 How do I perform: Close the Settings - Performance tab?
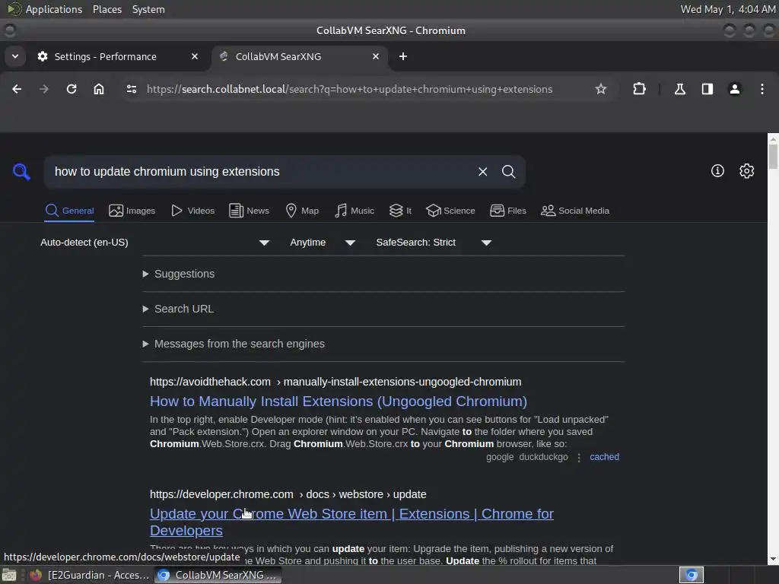pos(195,56)
